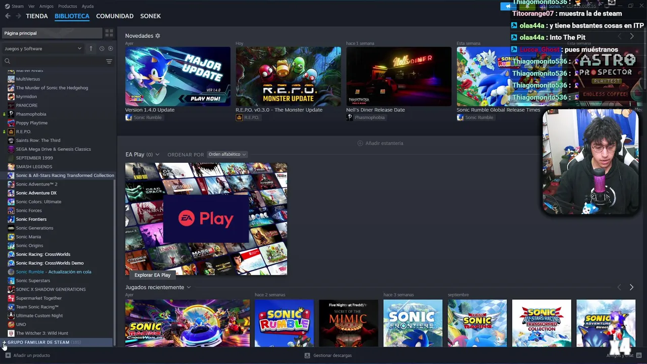Open the EA Play collage banner
This screenshot has height=364, width=647.
click(x=206, y=219)
